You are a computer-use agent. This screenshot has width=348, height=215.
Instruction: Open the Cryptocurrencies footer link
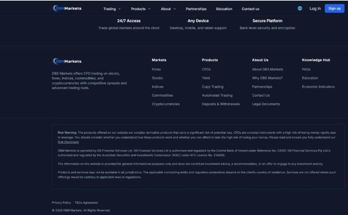click(x=166, y=104)
